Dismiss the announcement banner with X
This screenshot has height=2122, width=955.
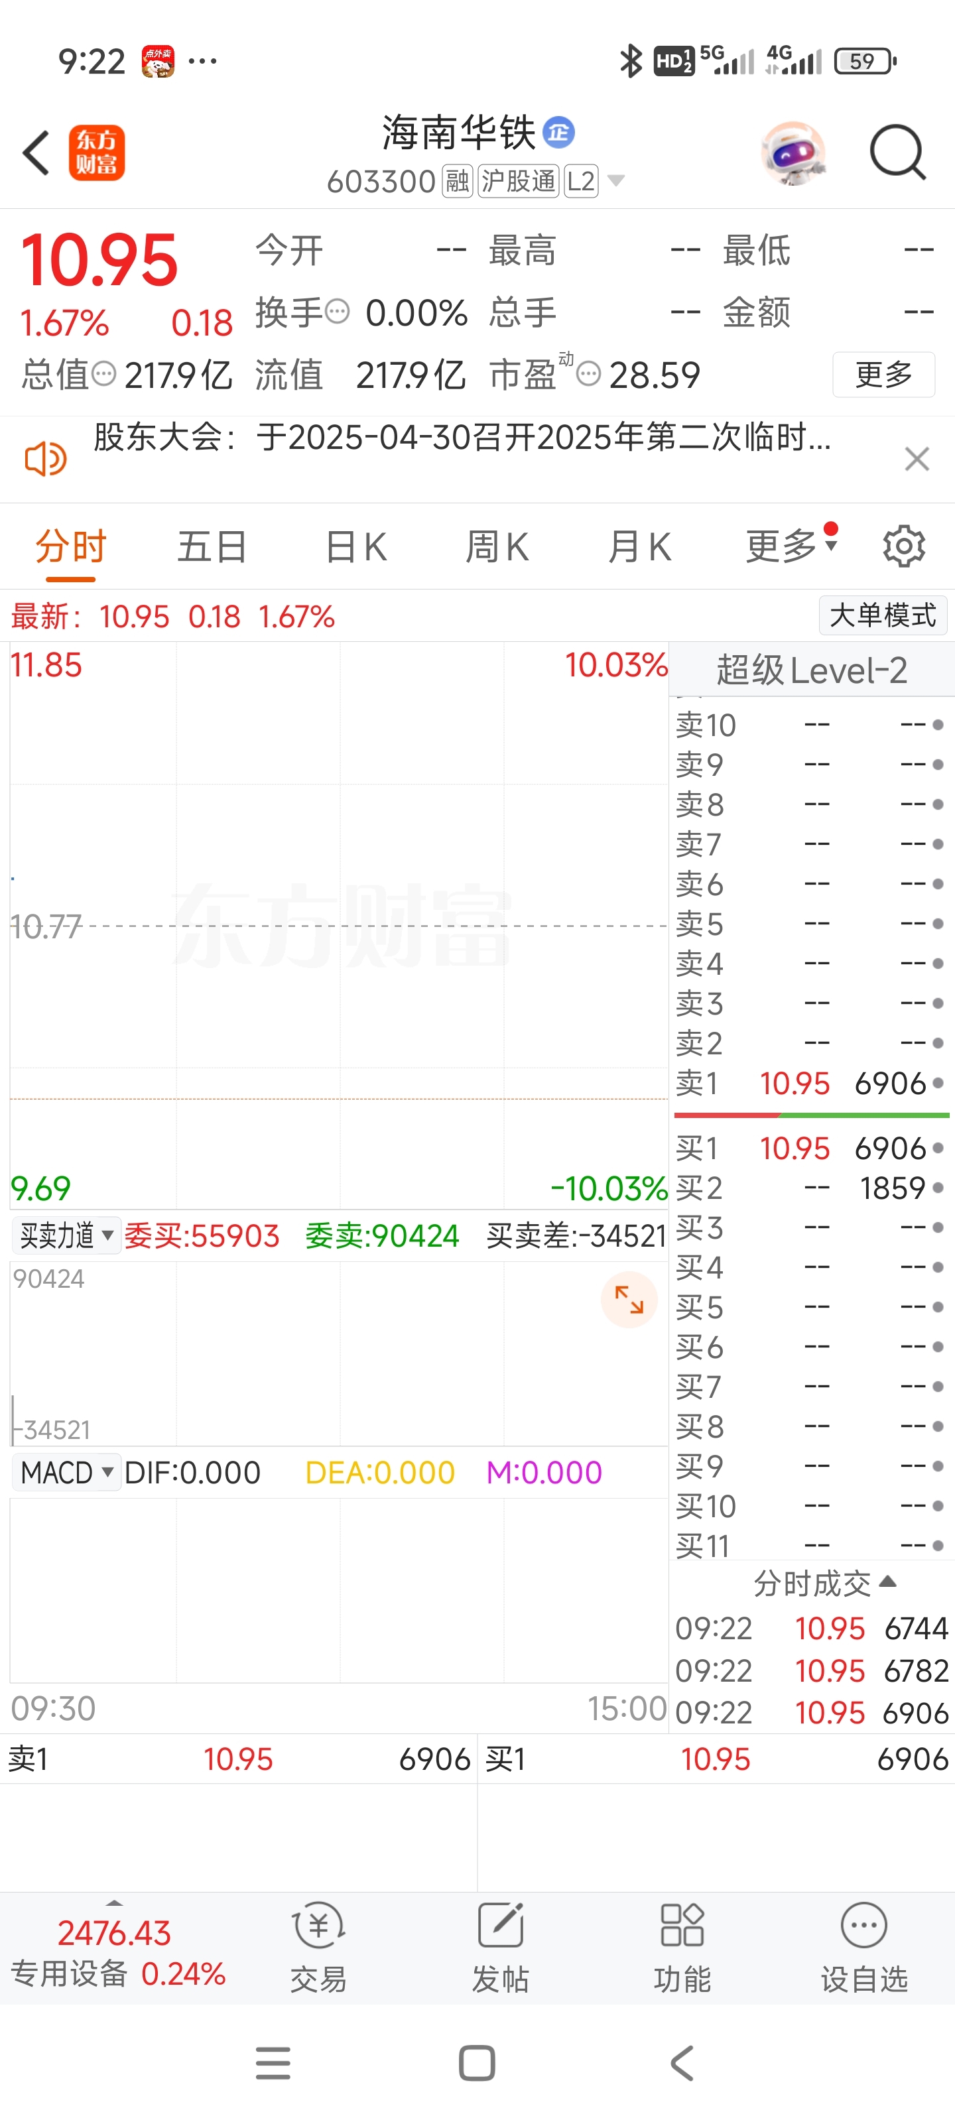click(x=917, y=459)
